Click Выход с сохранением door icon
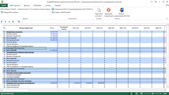Image resolution: width=169 pixels, height=95 pixels. [121, 10]
